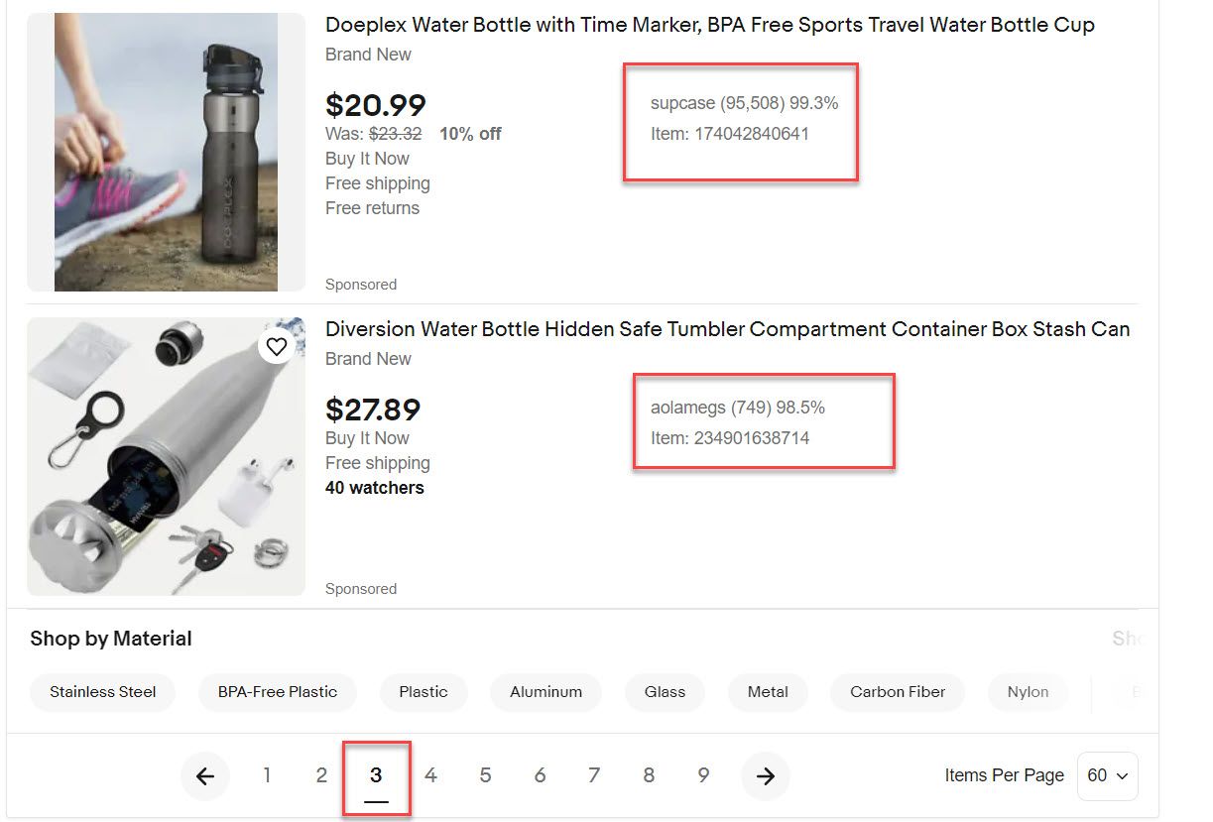Open seller supcase profile link

tap(682, 103)
